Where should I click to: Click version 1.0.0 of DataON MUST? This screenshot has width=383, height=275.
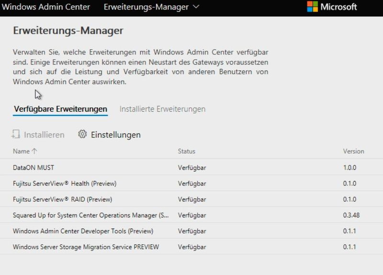tap(349, 168)
